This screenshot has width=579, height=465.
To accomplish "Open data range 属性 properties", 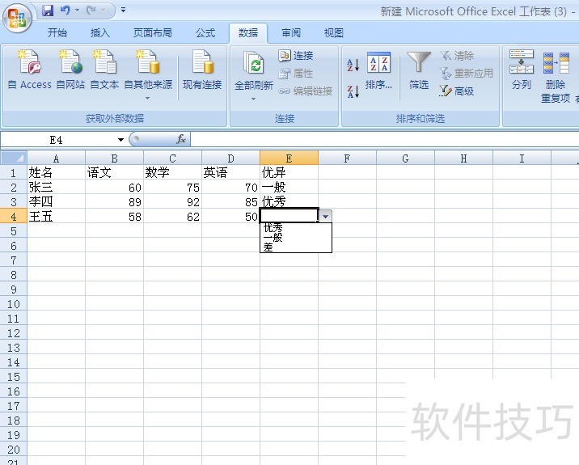I will (296, 74).
